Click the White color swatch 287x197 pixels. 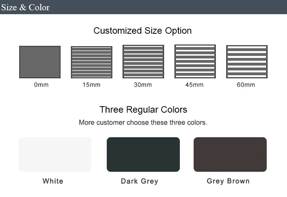tap(55, 154)
